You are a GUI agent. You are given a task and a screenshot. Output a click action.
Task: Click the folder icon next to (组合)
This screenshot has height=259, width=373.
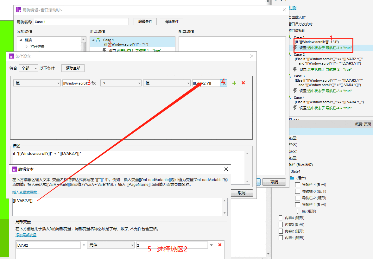pos(292,178)
